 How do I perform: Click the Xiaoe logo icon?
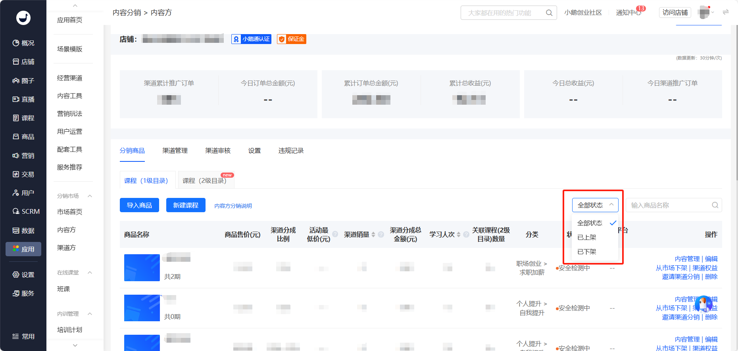(x=23, y=18)
